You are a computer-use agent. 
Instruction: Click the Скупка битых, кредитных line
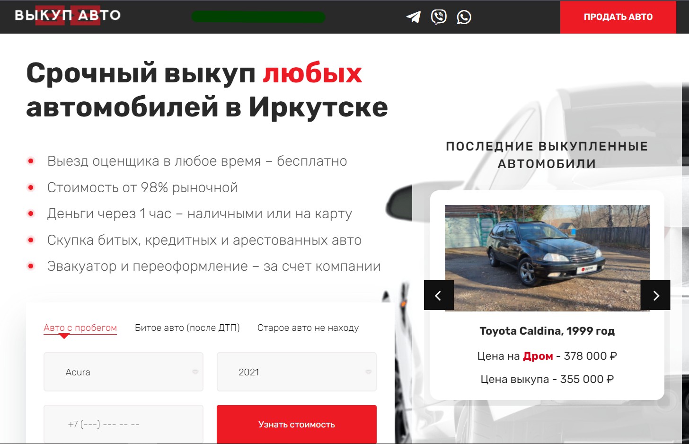point(204,240)
